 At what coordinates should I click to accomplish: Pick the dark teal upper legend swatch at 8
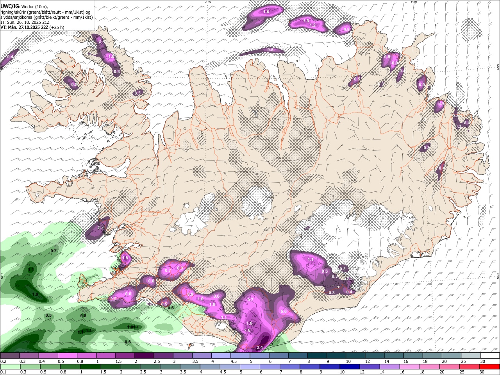point(316,356)
